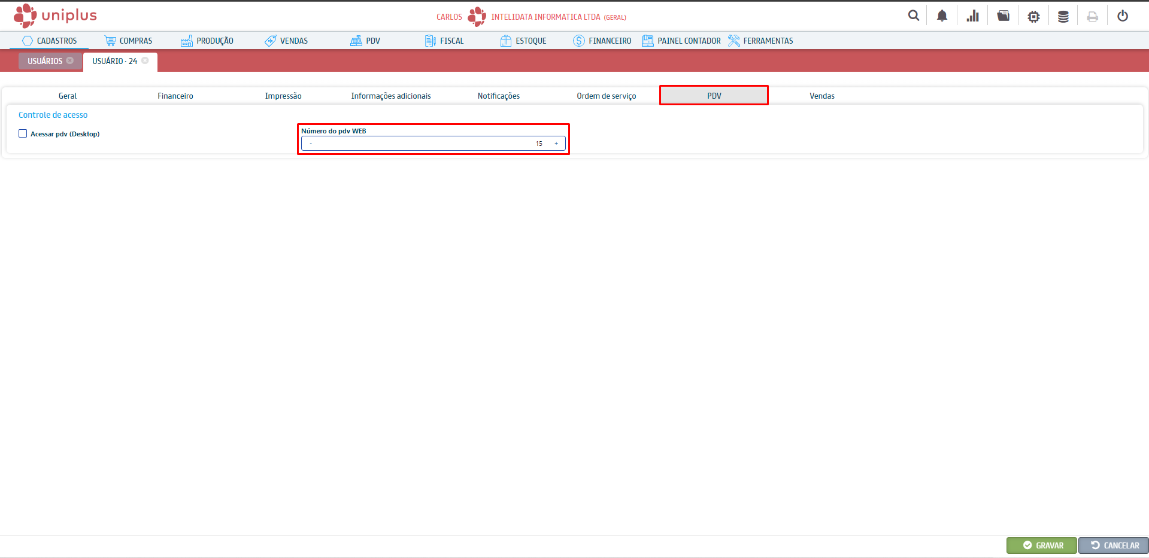Enable Acessar pdv (Desktop) checkbox

coord(23,134)
